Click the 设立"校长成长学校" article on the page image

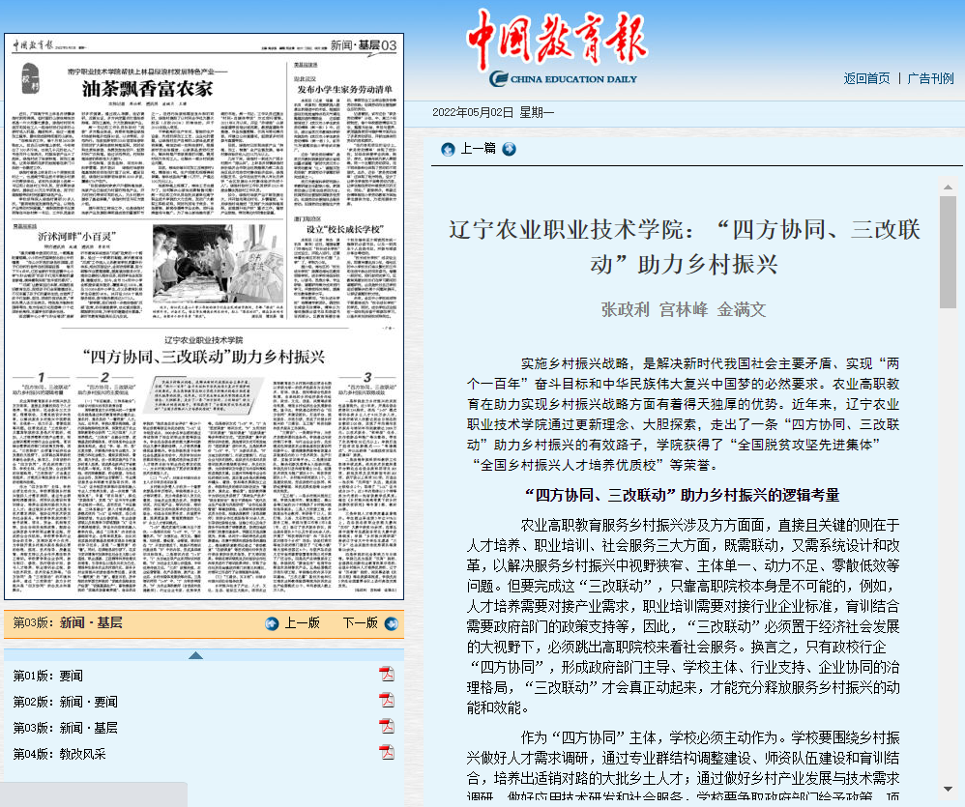(x=344, y=229)
